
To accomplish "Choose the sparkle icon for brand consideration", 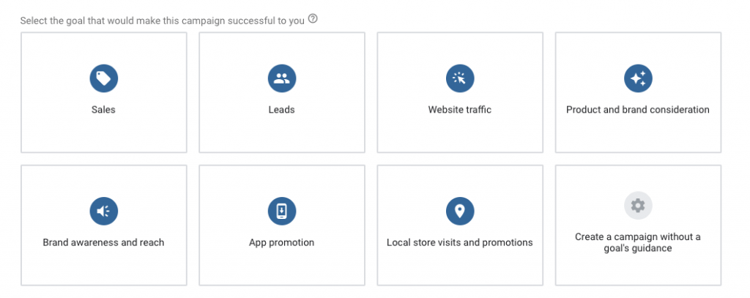I will click(x=638, y=78).
